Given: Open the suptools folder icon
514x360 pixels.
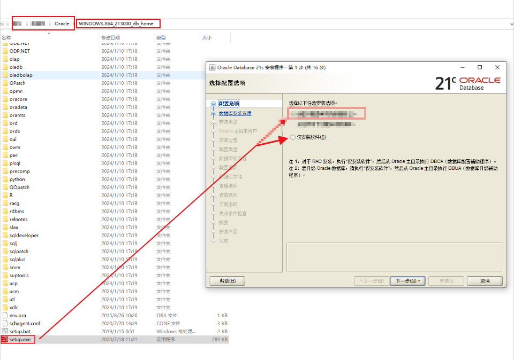Looking at the screenshot, I should click(5, 275).
